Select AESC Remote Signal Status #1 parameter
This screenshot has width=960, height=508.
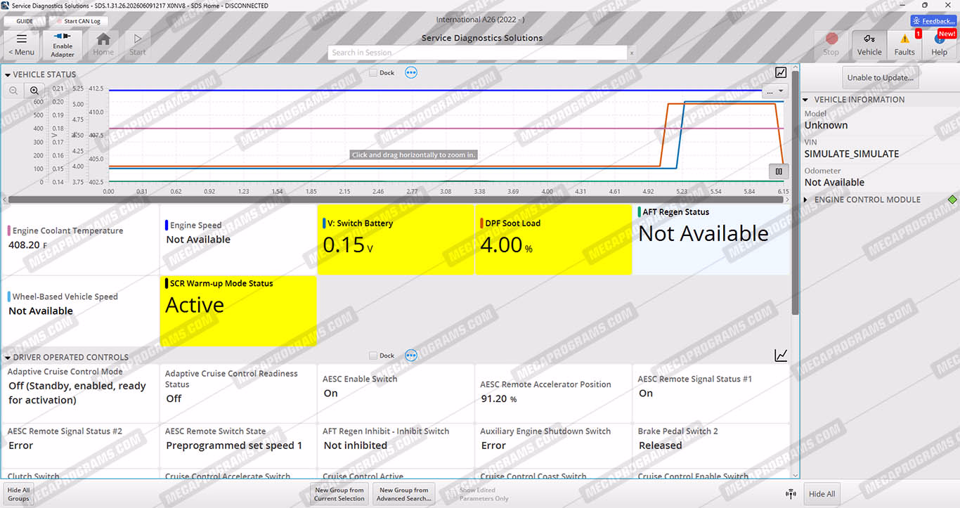pos(711,393)
